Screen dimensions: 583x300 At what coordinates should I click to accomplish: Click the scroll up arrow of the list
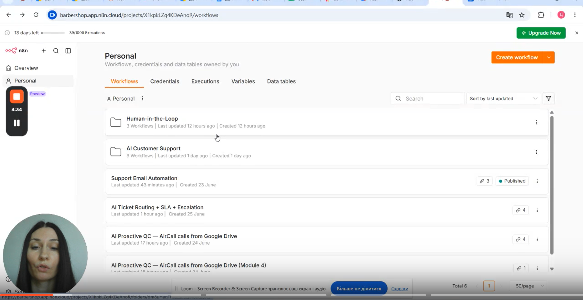(552, 112)
